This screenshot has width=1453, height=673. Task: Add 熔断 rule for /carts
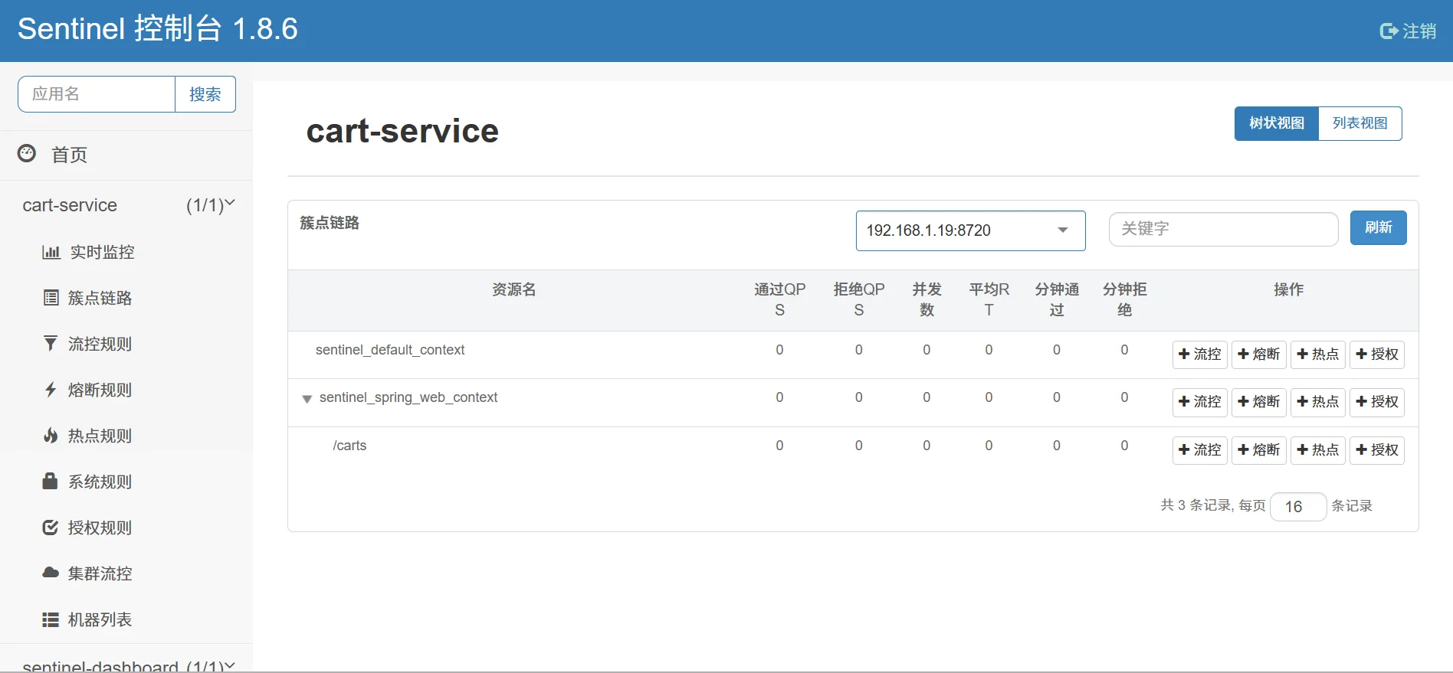[1259, 450]
